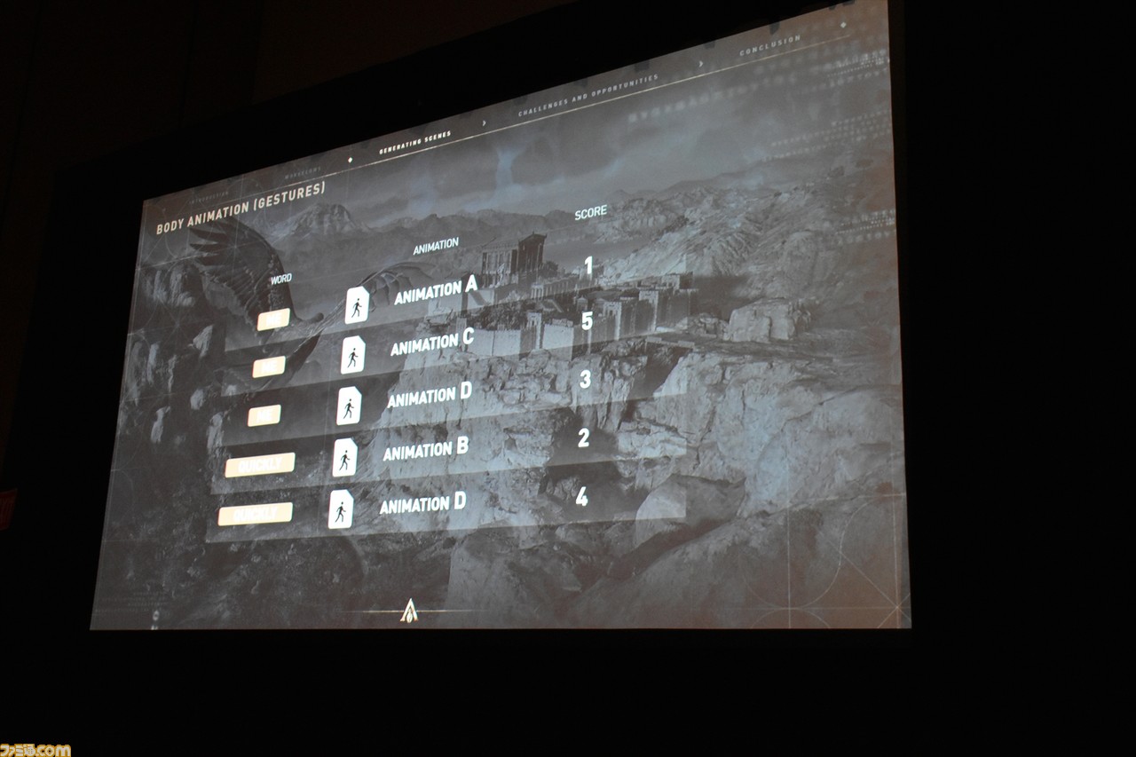Click the ME word tag in the Animation A row

click(x=273, y=319)
